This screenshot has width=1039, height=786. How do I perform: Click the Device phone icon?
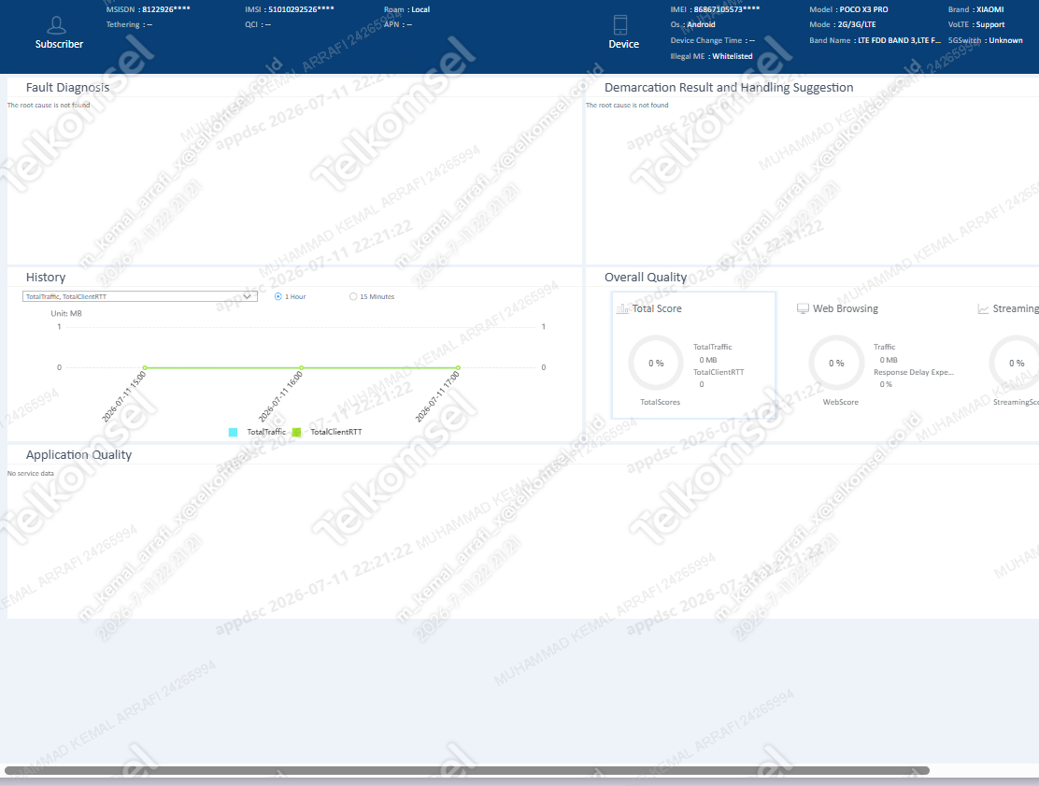coord(620,25)
